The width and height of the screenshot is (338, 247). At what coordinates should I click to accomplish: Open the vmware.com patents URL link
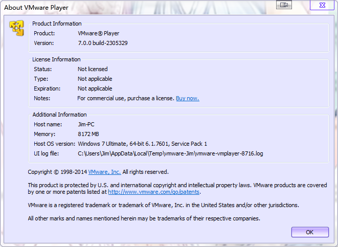(x=153, y=192)
